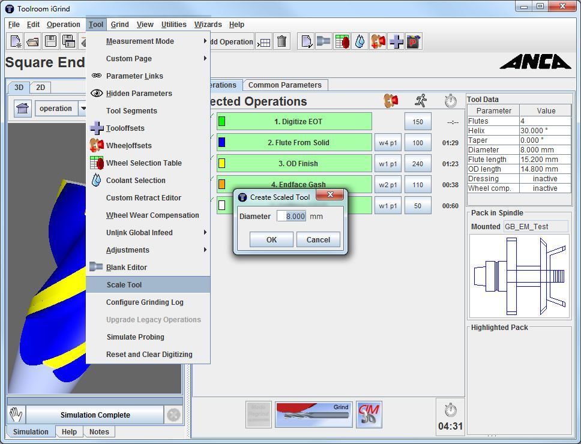Open the Grind menu

point(119,25)
